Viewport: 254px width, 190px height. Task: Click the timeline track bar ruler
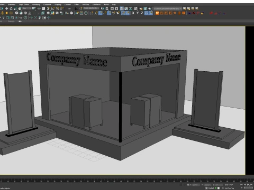click(x=127, y=181)
